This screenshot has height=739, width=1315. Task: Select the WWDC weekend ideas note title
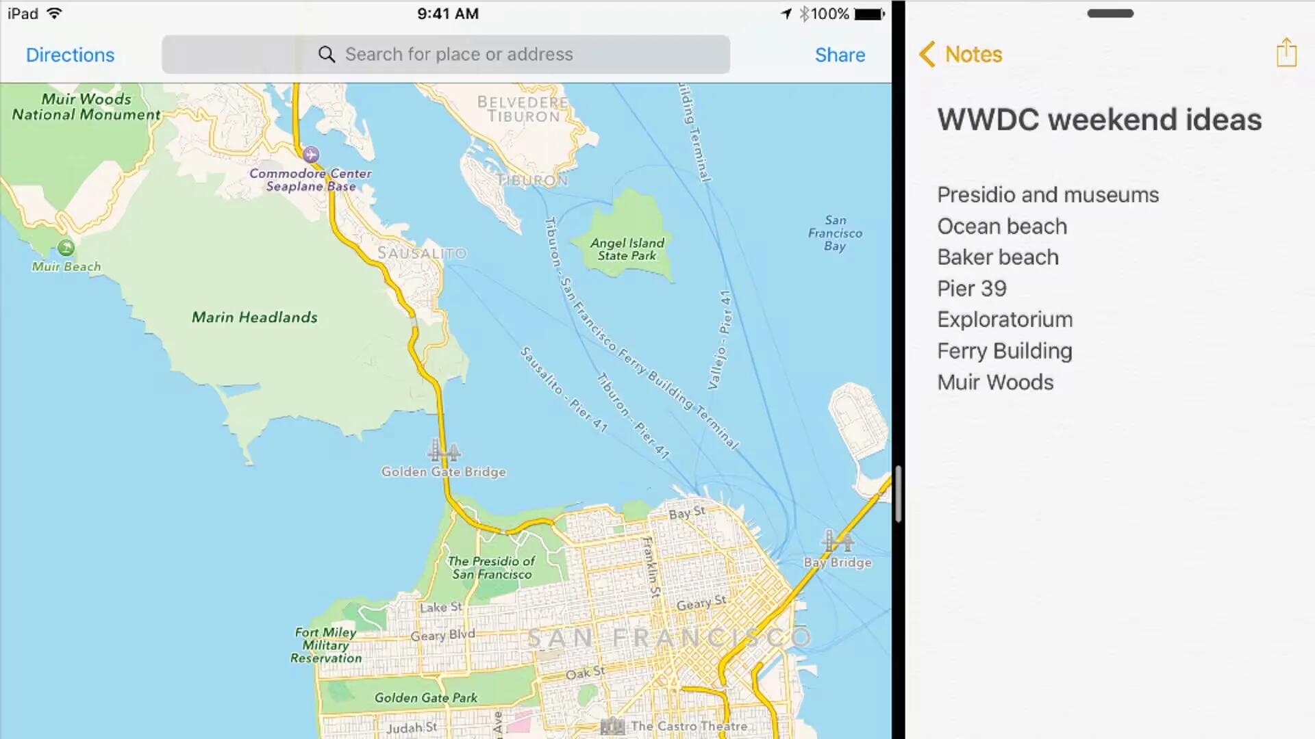click(1099, 119)
